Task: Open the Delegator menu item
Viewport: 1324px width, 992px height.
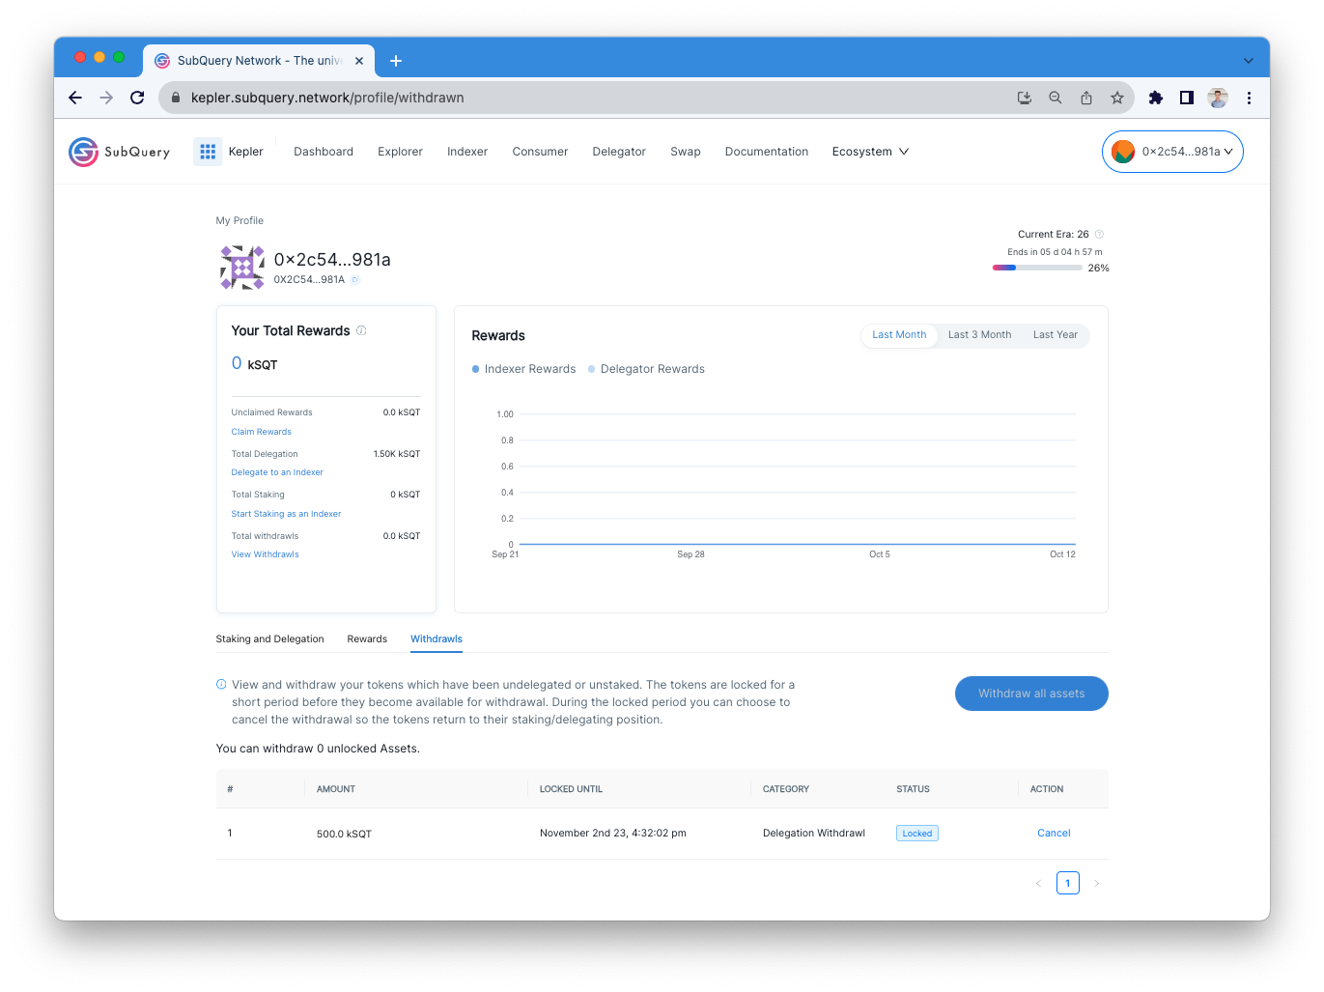Action: click(x=619, y=152)
